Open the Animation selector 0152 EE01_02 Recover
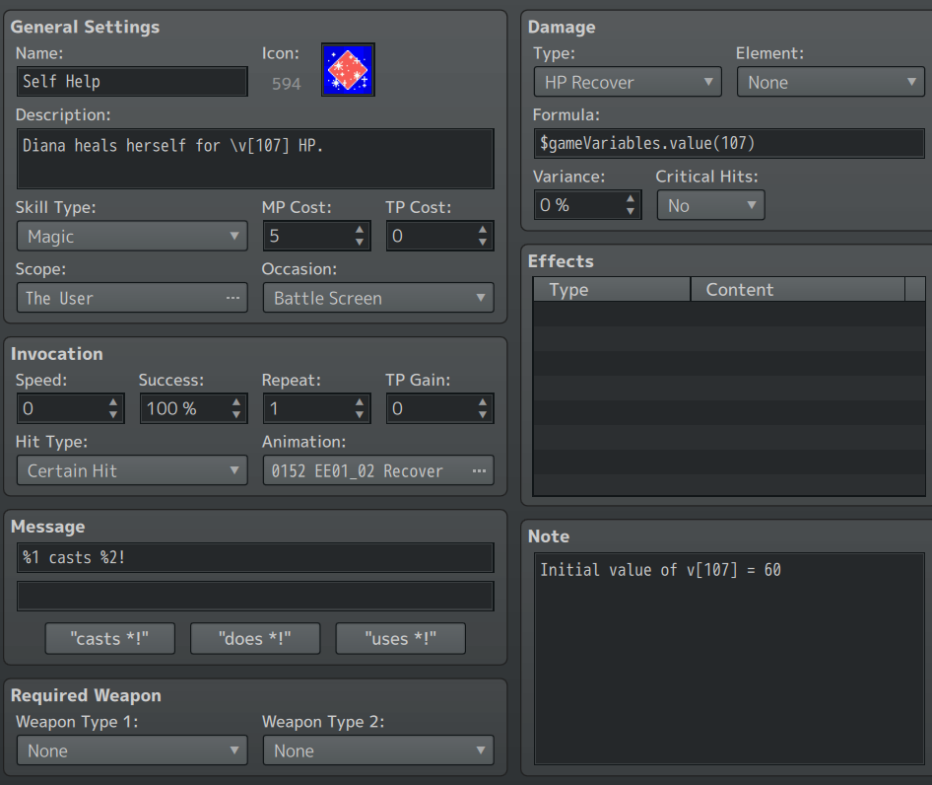The height and width of the screenshot is (785, 932). click(x=378, y=470)
